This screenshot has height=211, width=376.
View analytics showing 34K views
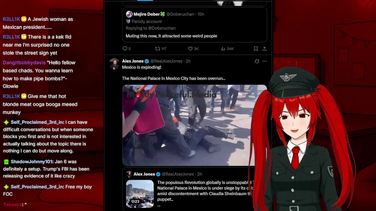click(227, 49)
